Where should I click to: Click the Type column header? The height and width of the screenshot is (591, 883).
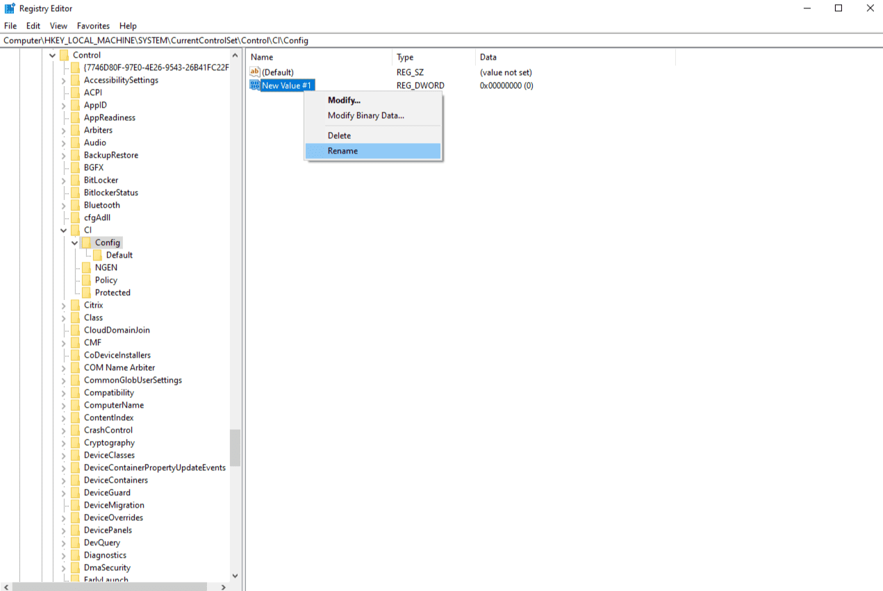(x=435, y=57)
